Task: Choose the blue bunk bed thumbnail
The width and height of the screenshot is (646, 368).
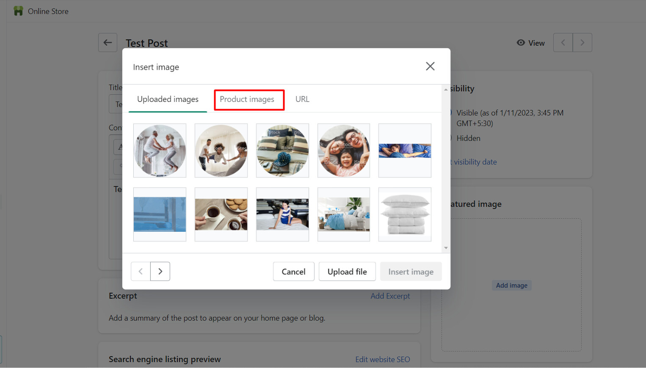Action: click(x=160, y=214)
